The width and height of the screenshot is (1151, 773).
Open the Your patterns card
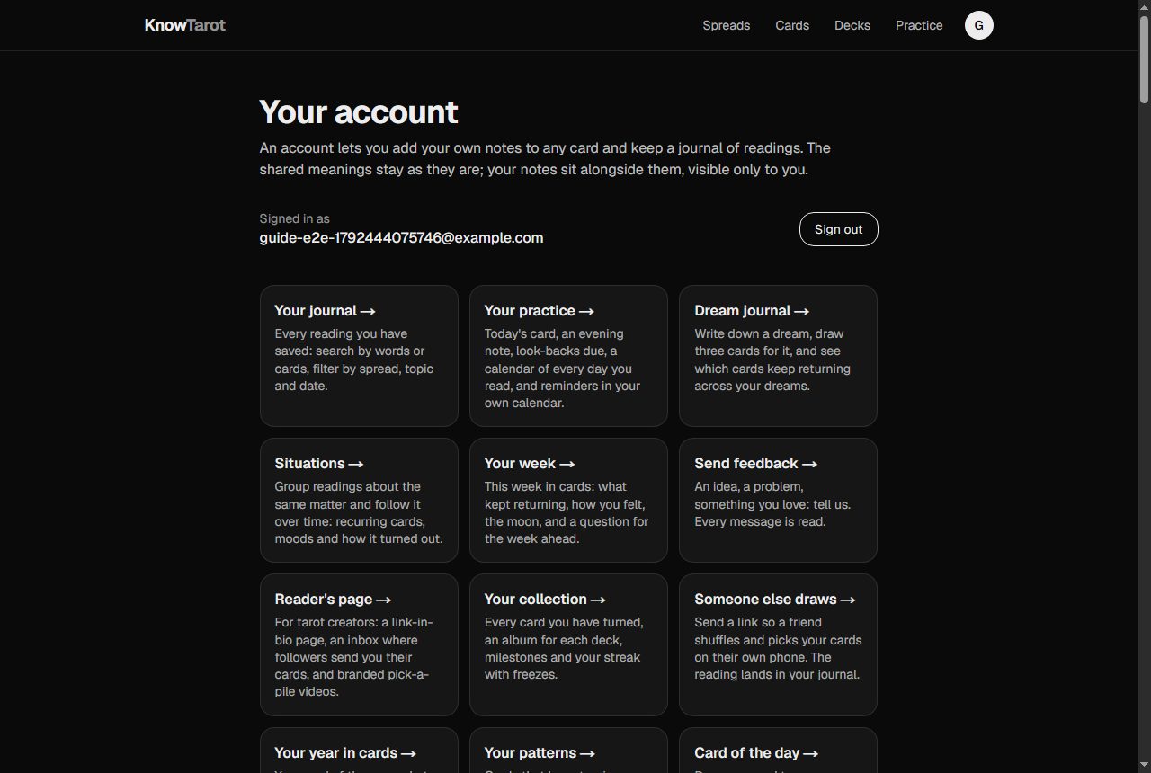click(x=568, y=751)
